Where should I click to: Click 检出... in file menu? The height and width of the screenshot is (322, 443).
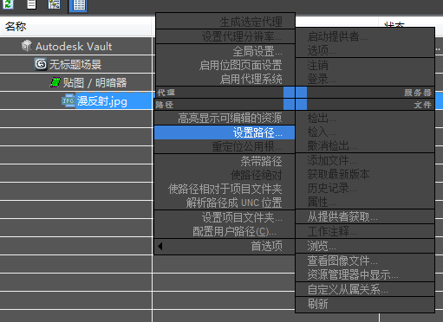365,118
